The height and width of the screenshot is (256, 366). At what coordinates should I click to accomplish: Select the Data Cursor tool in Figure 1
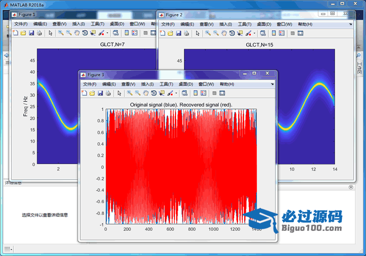93,33
